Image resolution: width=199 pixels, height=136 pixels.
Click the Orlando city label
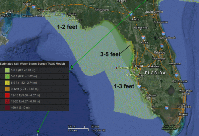[160, 52]
